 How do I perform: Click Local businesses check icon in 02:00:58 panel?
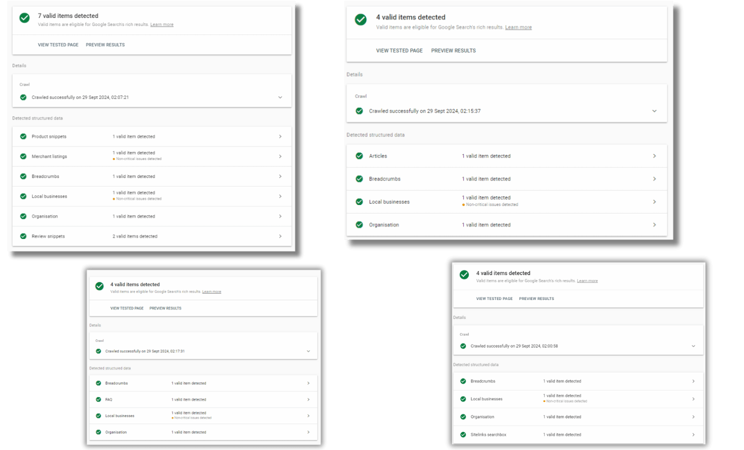coord(463,399)
